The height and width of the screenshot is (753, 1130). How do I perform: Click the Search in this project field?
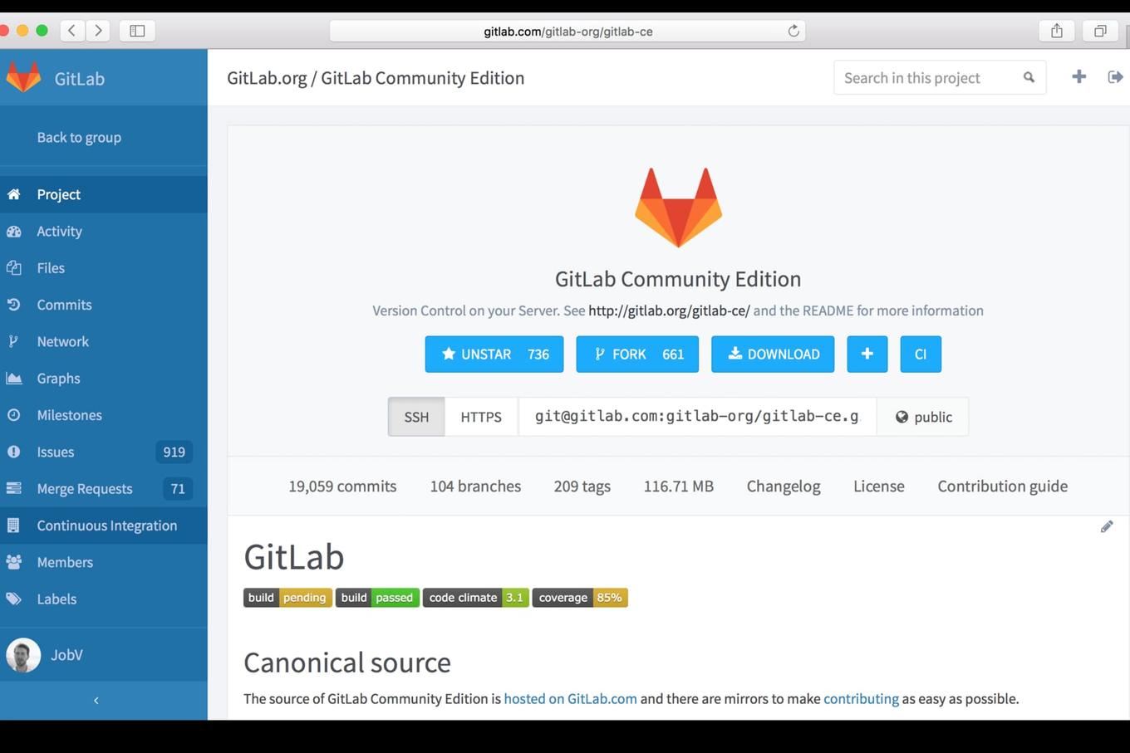940,77
